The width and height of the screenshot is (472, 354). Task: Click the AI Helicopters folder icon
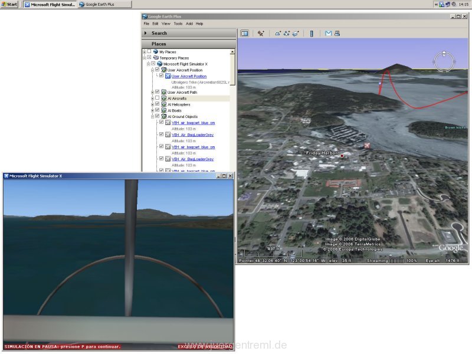tap(164, 104)
